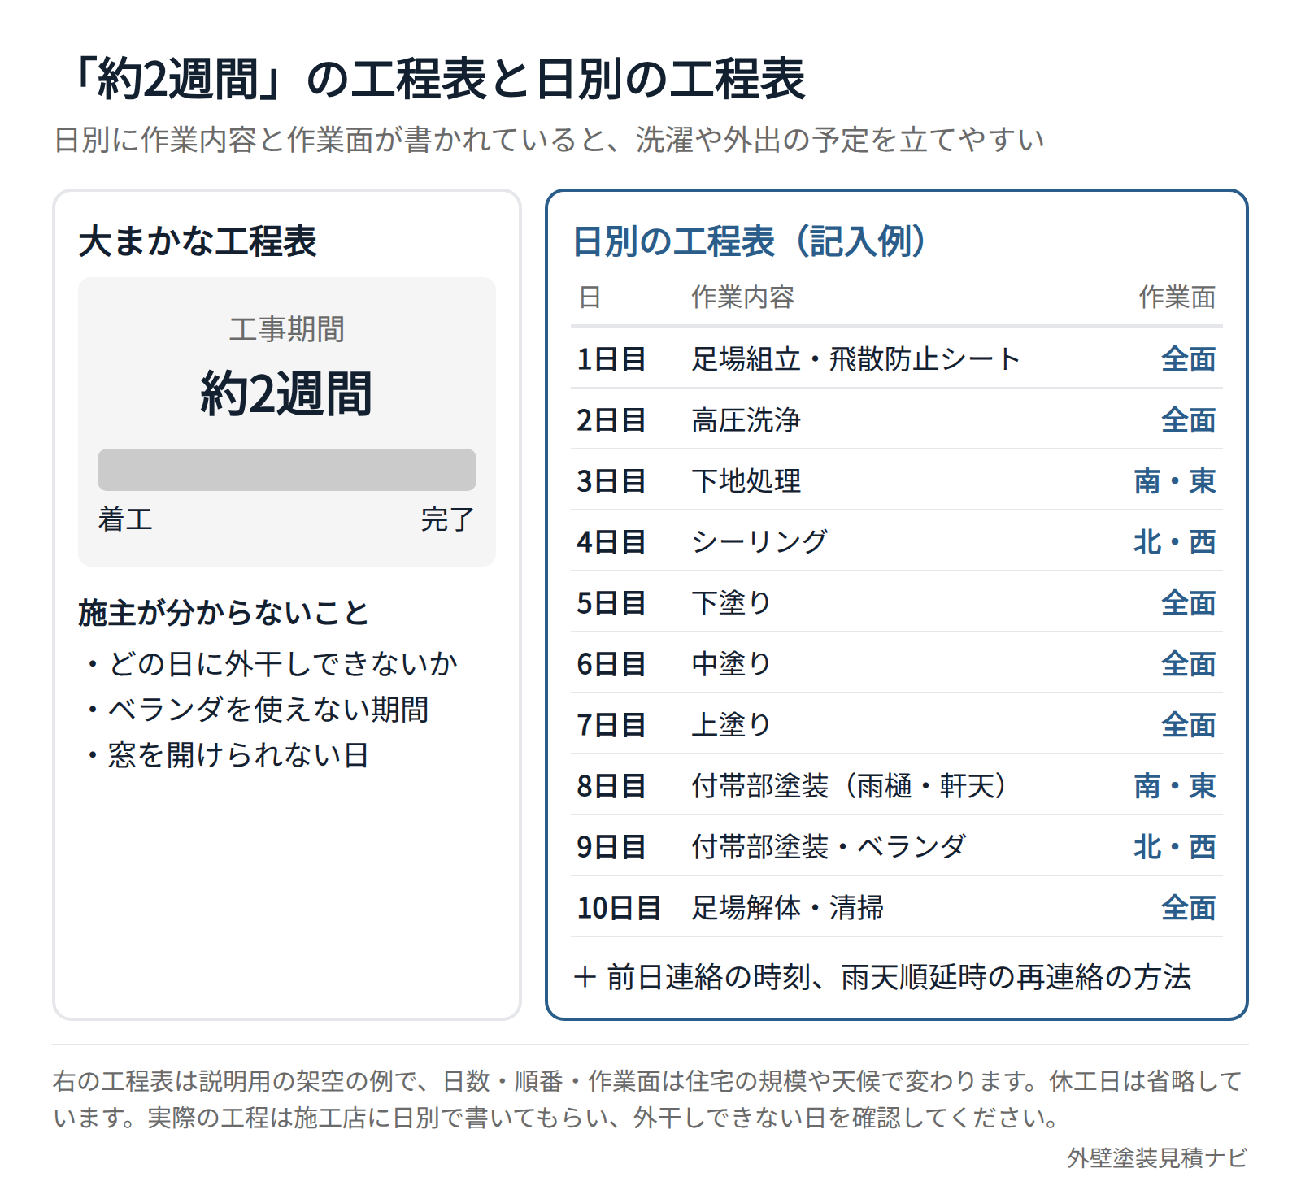The width and height of the screenshot is (1301, 1203).
Task: Click the line ＋ 前日連絡の時刻、雨天順延時の再連絡の方法
Action: pos(882,976)
